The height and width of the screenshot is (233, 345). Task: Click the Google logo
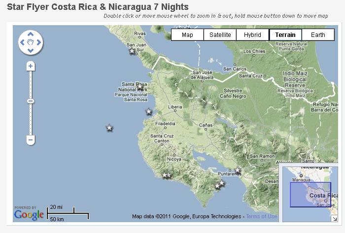point(29,215)
